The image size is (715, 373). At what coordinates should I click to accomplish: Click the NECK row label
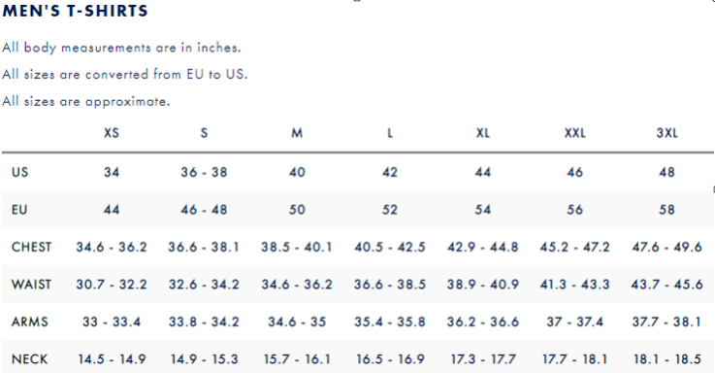pos(30,359)
